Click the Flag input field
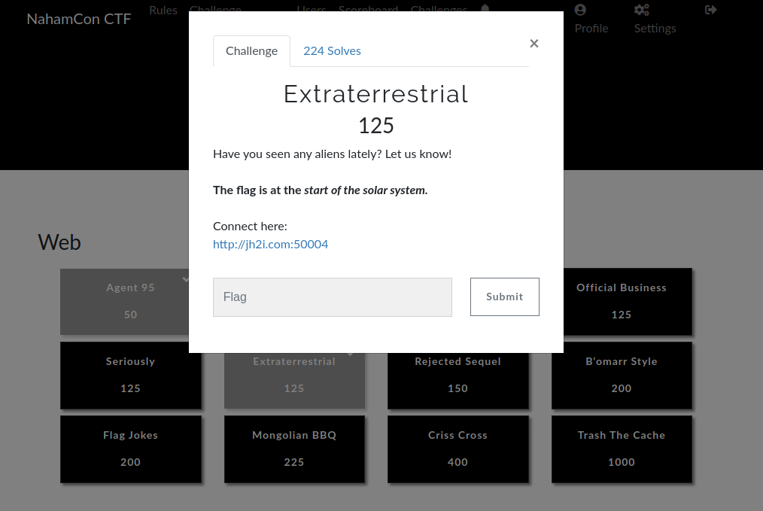The height and width of the screenshot is (511, 763). pos(333,297)
